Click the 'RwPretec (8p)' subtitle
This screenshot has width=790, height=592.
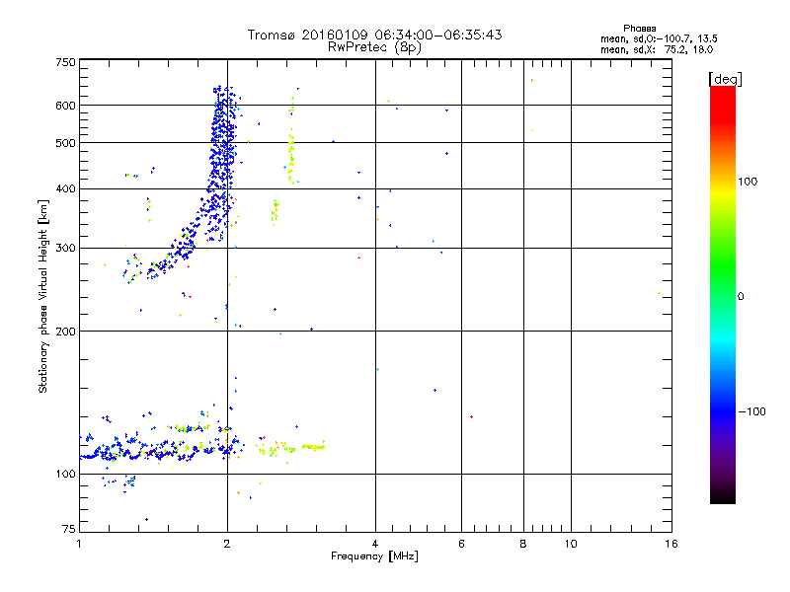[x=374, y=47]
